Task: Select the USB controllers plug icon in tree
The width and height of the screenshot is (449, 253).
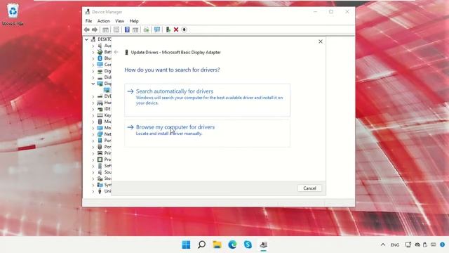Action: [100, 191]
